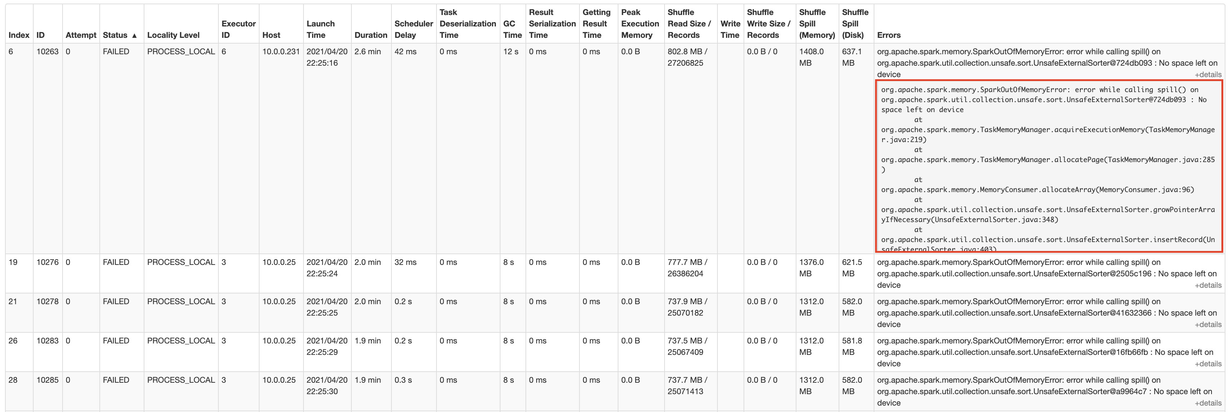The image size is (1229, 412).
Task: Click shuffle read 737.9 MB / 25070182
Action: pyautogui.click(x=687, y=307)
